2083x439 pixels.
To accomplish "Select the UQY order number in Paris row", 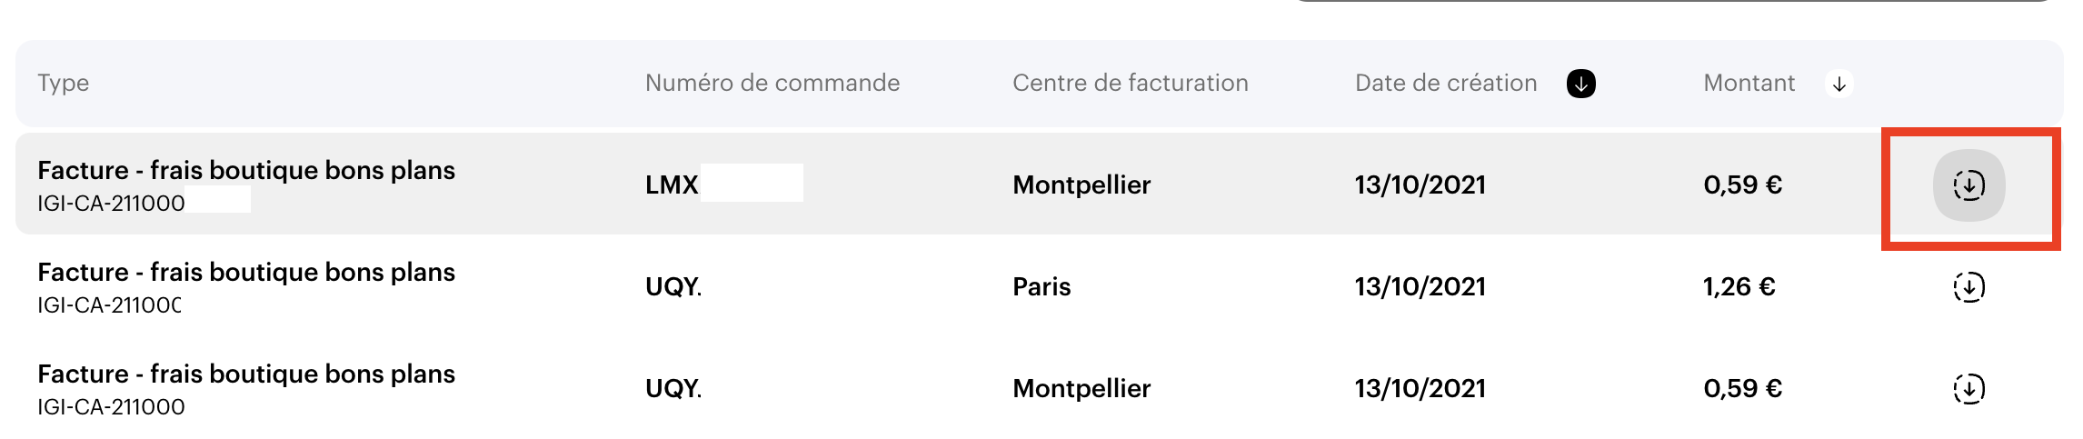I will [673, 287].
